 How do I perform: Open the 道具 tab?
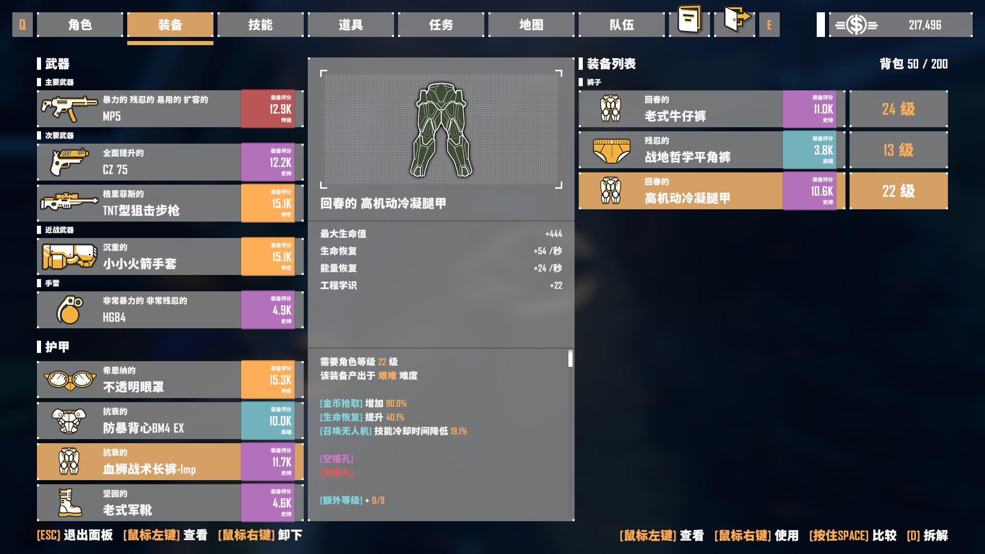pos(351,25)
